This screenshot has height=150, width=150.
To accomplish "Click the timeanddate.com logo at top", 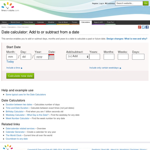I will click(x=10, y=7).
